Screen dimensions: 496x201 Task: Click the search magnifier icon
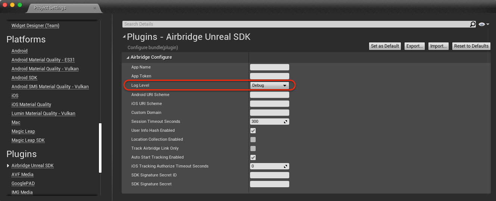(x=473, y=24)
